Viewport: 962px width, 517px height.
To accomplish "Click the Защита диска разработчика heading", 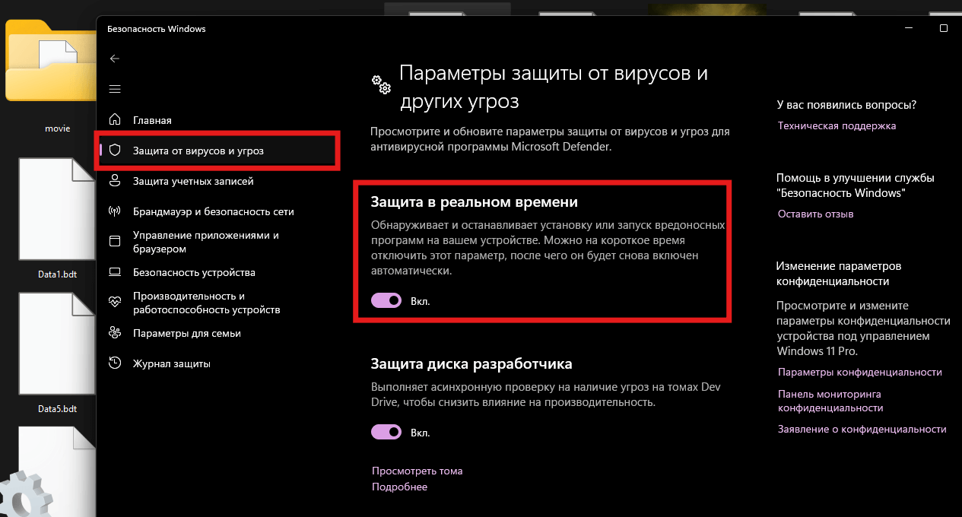I will click(471, 363).
